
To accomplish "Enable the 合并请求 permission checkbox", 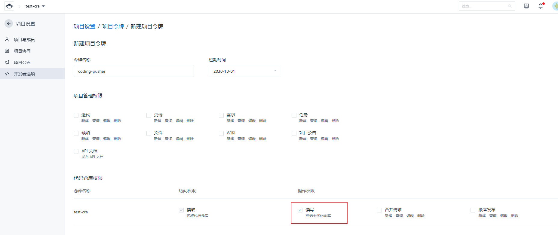I will coord(379,210).
